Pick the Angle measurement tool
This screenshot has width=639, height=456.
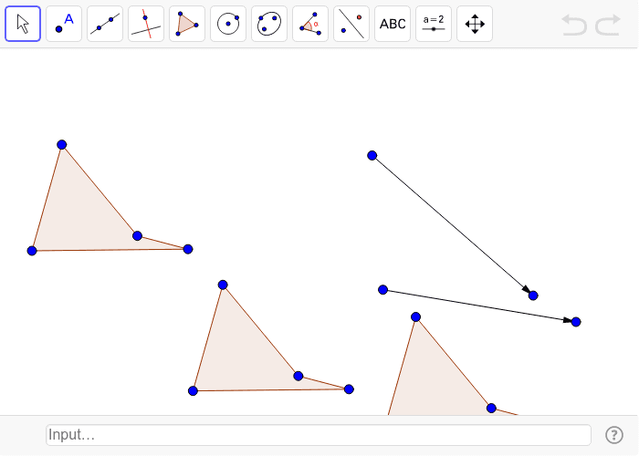310,24
